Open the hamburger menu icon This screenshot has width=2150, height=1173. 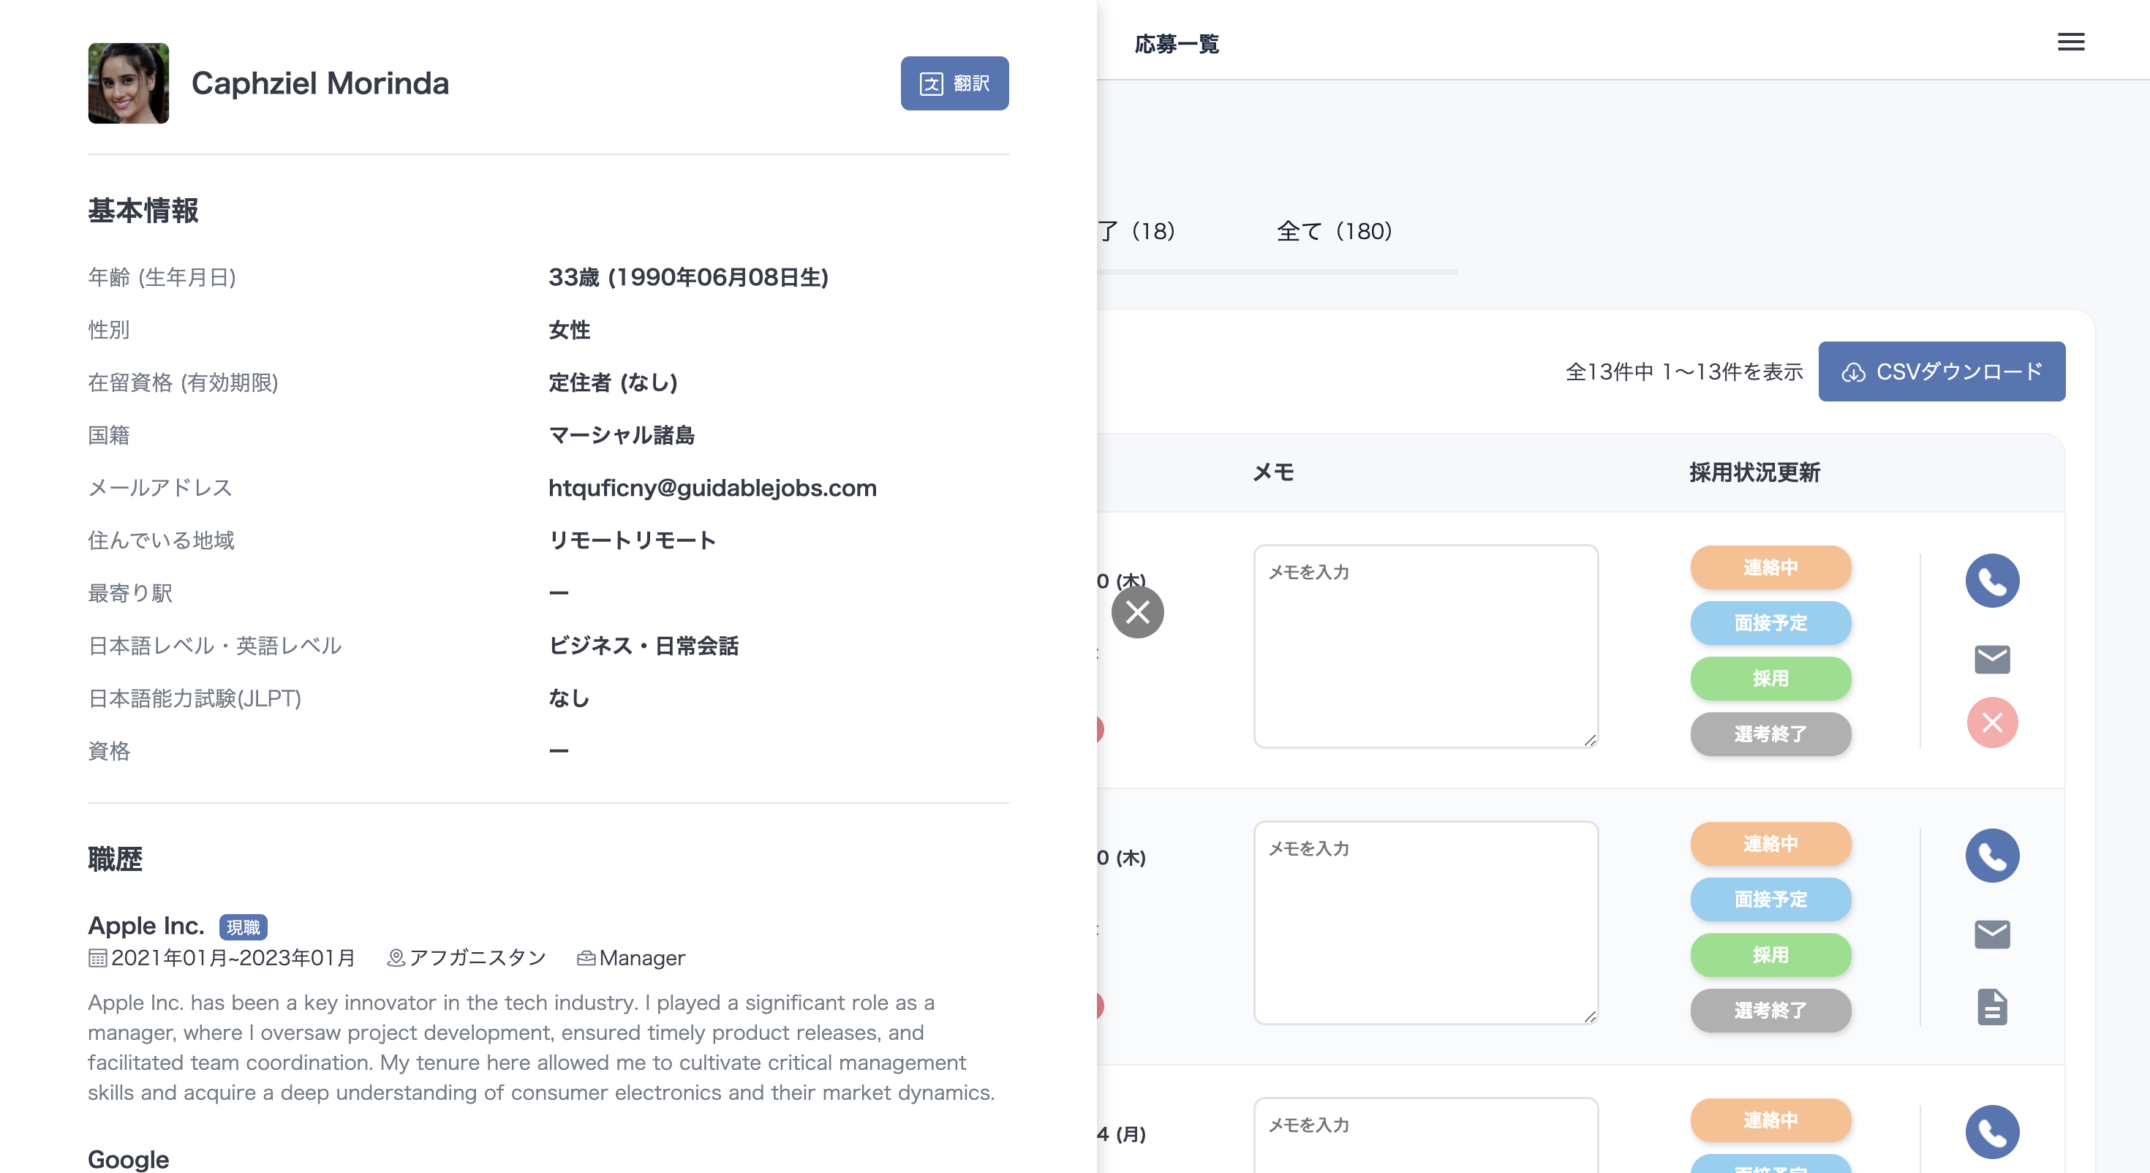click(x=2070, y=42)
